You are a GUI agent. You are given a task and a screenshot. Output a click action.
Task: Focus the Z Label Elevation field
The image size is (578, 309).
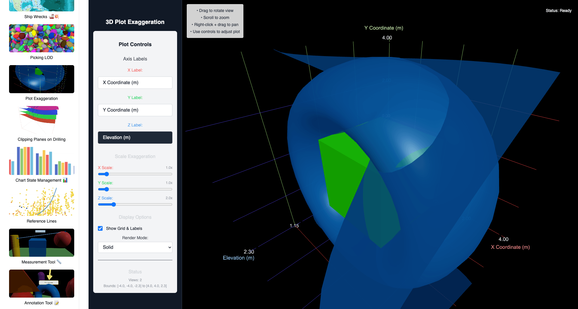(135, 138)
